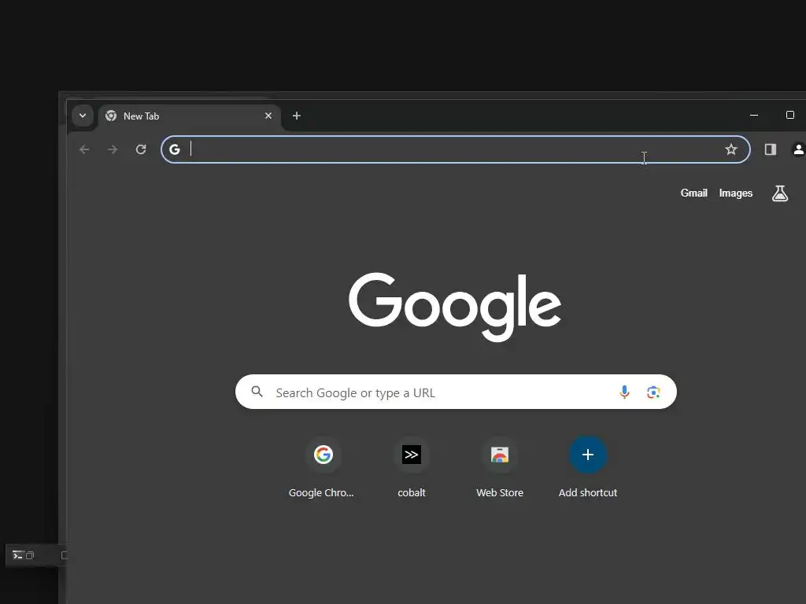Open the Chrome profile avatar menu
806x604 pixels.
click(798, 149)
